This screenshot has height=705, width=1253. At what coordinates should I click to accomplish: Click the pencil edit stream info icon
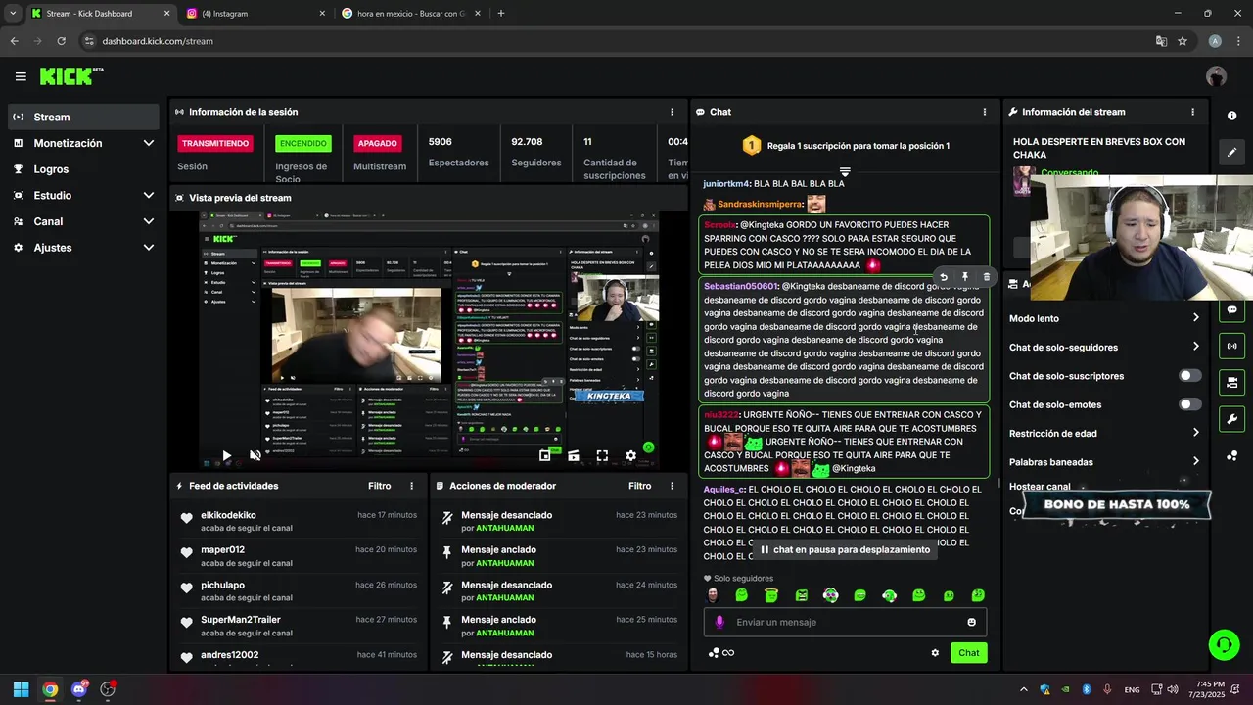point(1231,153)
